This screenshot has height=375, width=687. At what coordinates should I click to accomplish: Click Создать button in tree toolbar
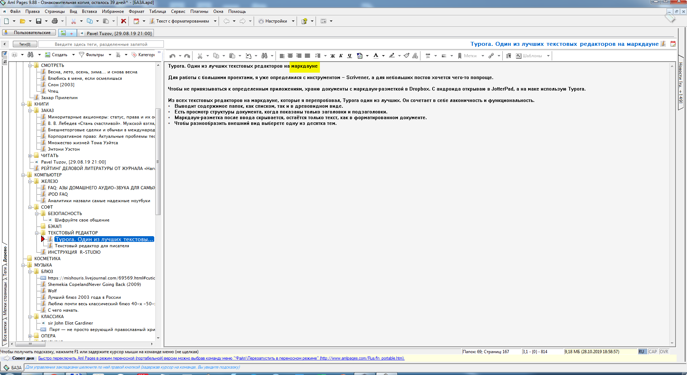[x=56, y=55]
